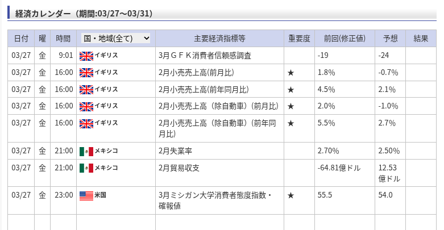Click Mexico flag in 2月失業率 row
444x230 pixels.
click(x=86, y=151)
